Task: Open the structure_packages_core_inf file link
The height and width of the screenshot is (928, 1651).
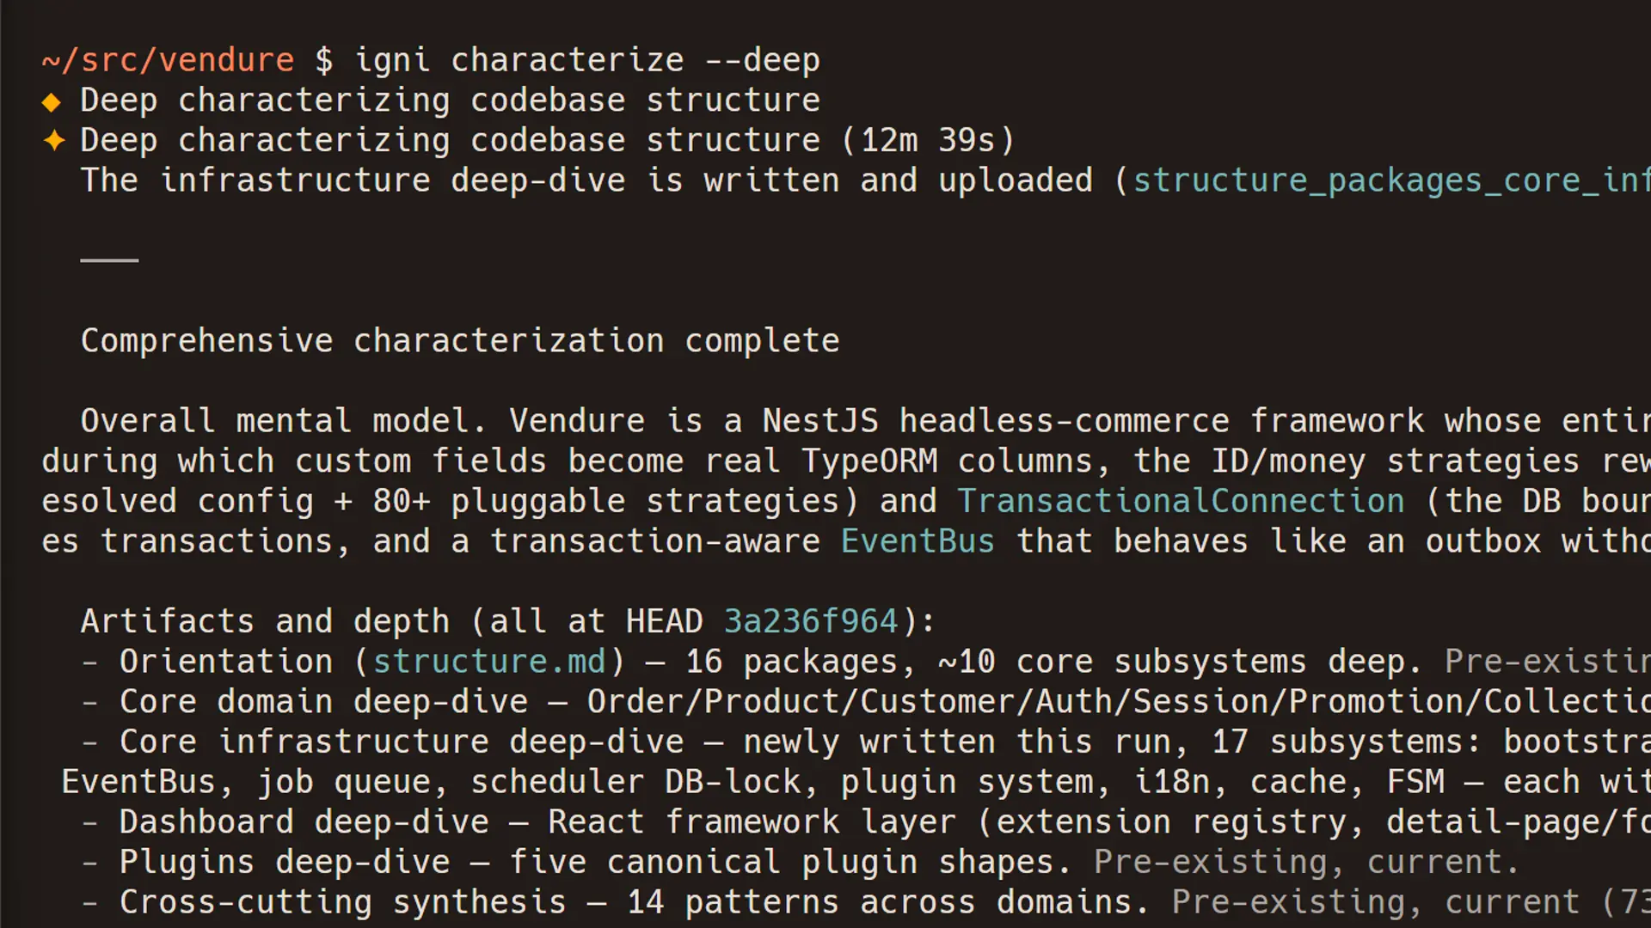Action: tap(1391, 181)
